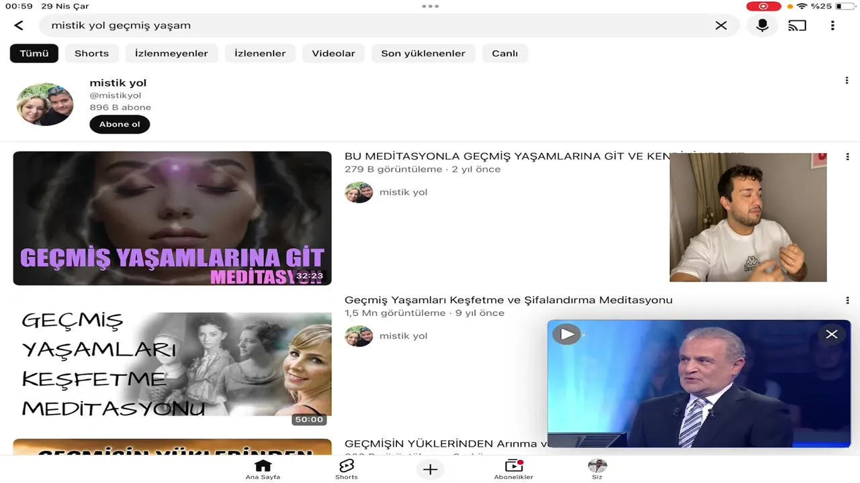The height and width of the screenshot is (483, 860).
Task: Select the Videolar filter chip
Action: point(333,54)
